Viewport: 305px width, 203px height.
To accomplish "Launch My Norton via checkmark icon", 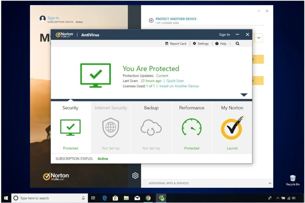I will (232, 128).
